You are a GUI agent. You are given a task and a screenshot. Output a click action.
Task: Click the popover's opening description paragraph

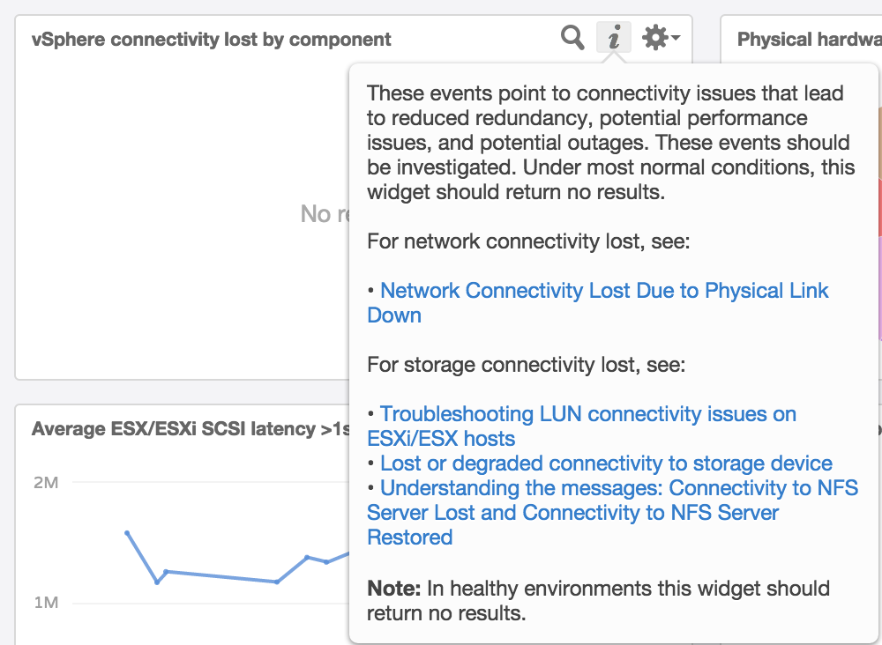(x=609, y=142)
